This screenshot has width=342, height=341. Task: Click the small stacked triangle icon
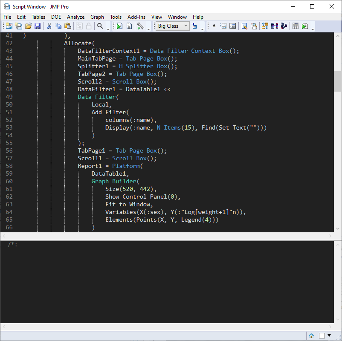point(214,26)
